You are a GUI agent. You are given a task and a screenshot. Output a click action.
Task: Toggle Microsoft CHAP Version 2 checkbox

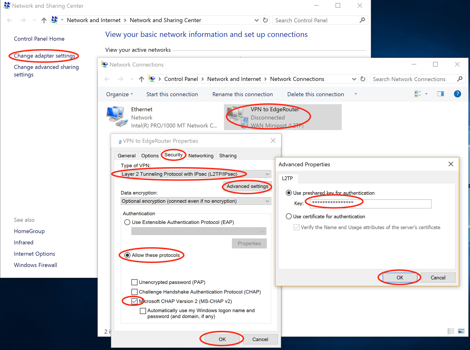135,301
